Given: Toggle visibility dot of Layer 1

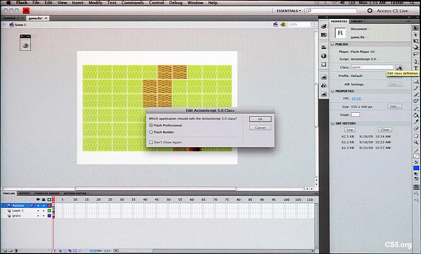Looking at the screenshot, I should (38, 211).
